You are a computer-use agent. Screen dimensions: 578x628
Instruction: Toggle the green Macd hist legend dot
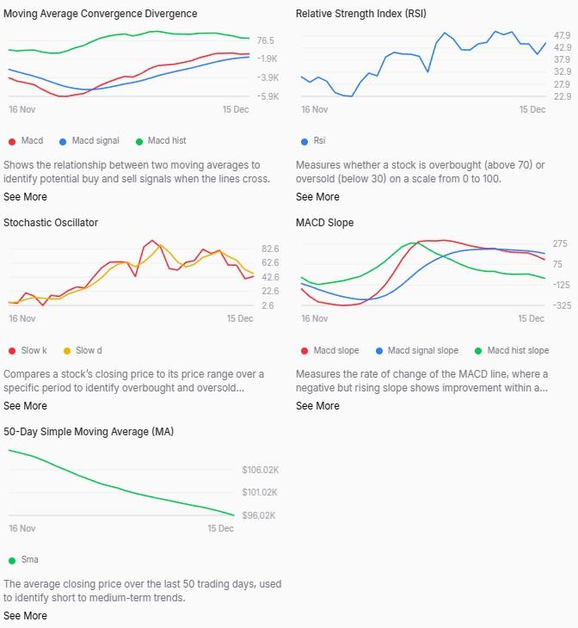(x=139, y=141)
